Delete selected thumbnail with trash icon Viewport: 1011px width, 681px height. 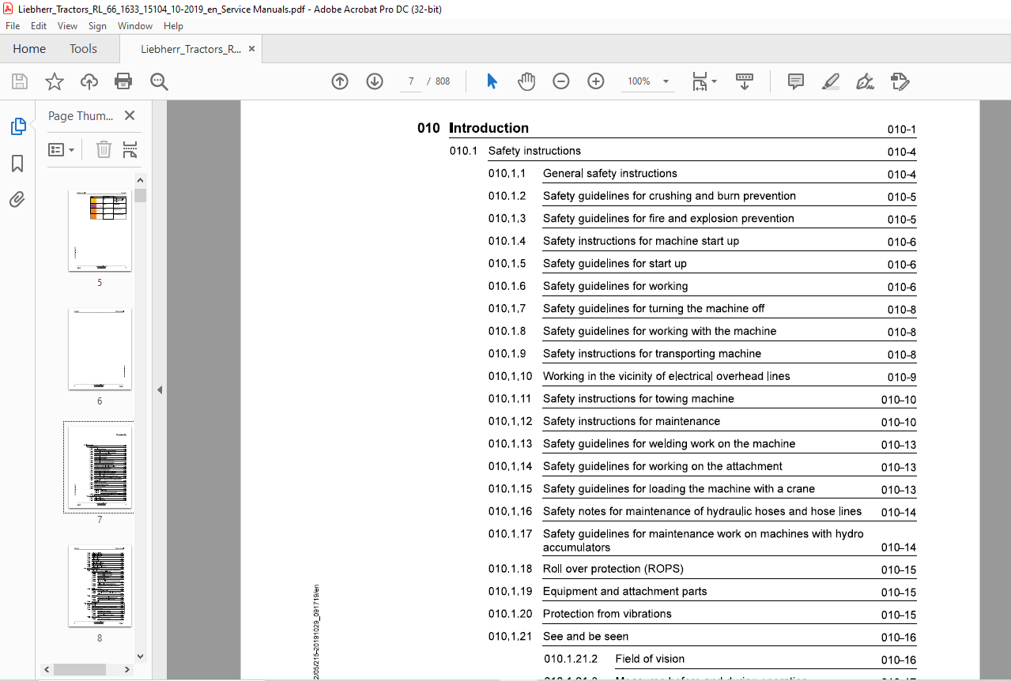point(104,149)
